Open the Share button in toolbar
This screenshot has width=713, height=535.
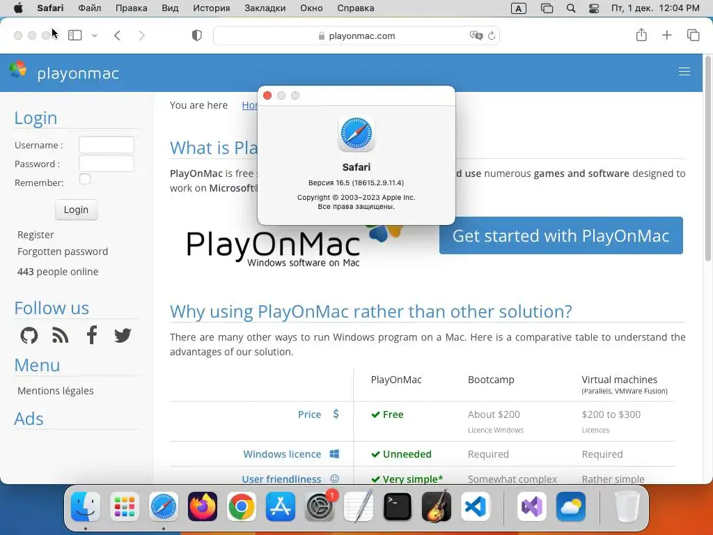[641, 35]
